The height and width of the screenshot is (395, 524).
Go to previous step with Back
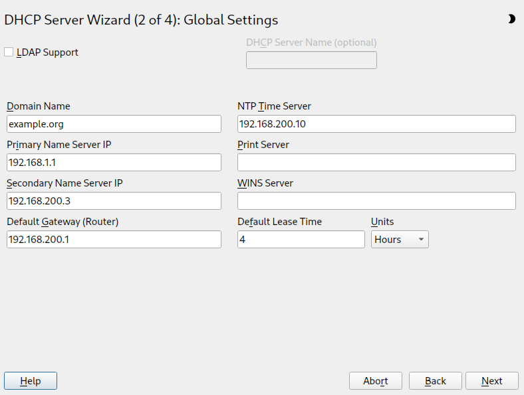tap(436, 380)
